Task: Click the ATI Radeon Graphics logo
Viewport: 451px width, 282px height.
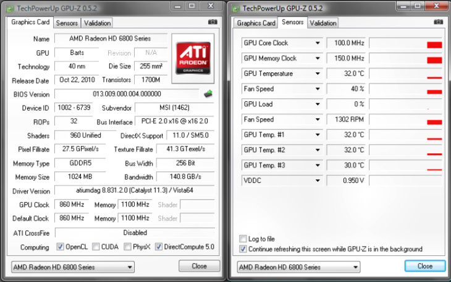Action: (x=193, y=59)
